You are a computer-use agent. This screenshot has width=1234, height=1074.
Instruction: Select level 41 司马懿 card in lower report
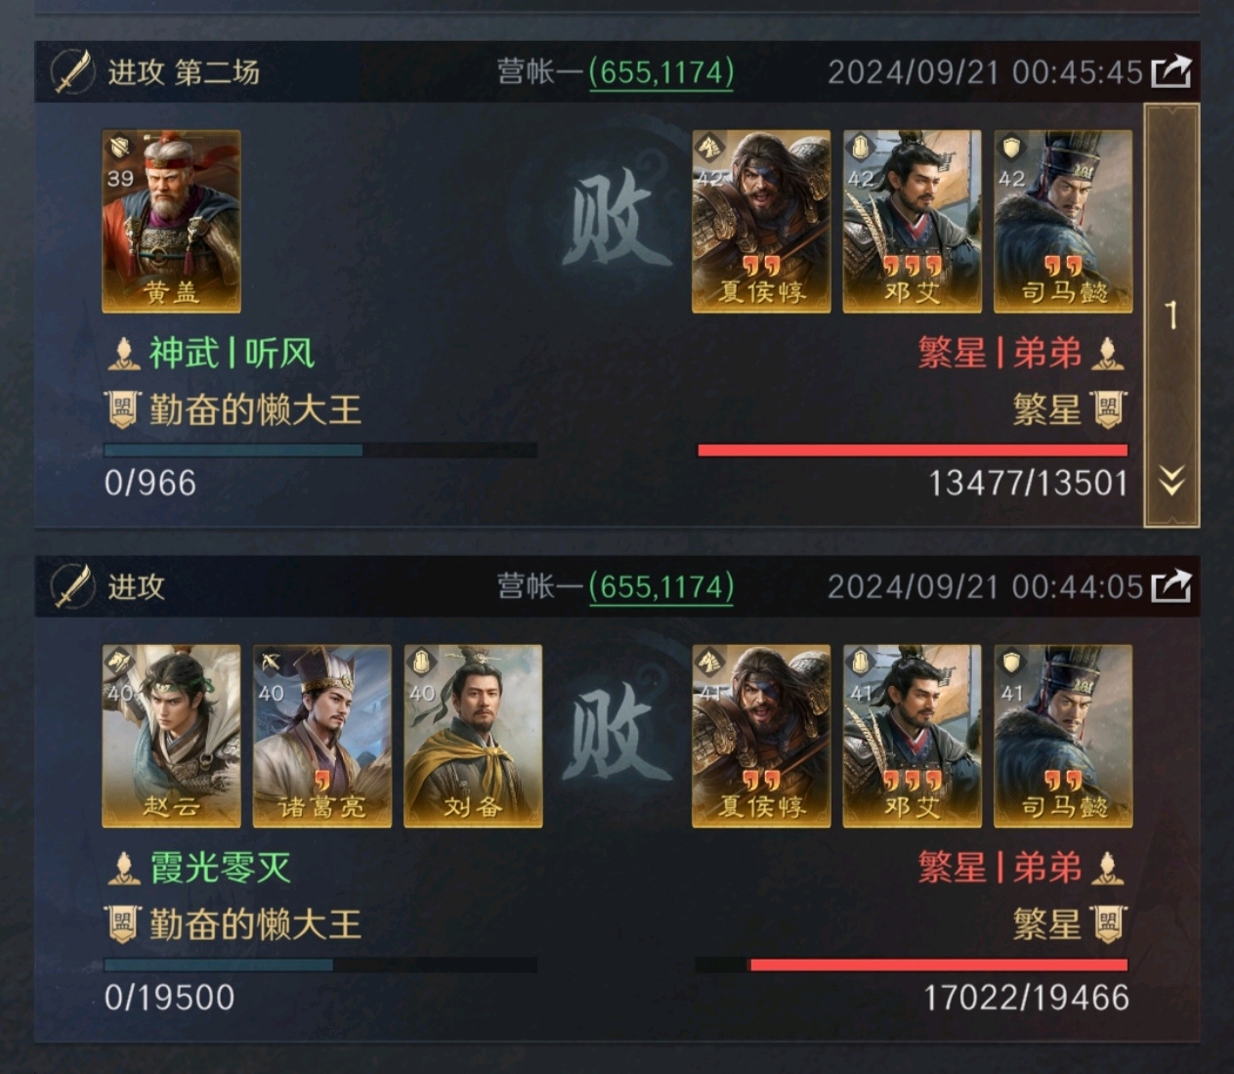(x=1063, y=737)
